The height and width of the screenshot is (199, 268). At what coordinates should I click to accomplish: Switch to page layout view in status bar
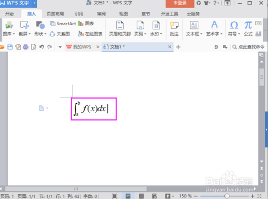128,196
